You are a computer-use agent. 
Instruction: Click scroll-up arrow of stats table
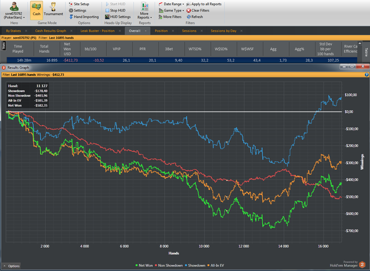coord(359,43)
